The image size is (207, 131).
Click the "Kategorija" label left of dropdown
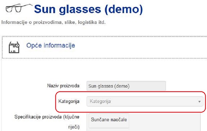click(69, 101)
